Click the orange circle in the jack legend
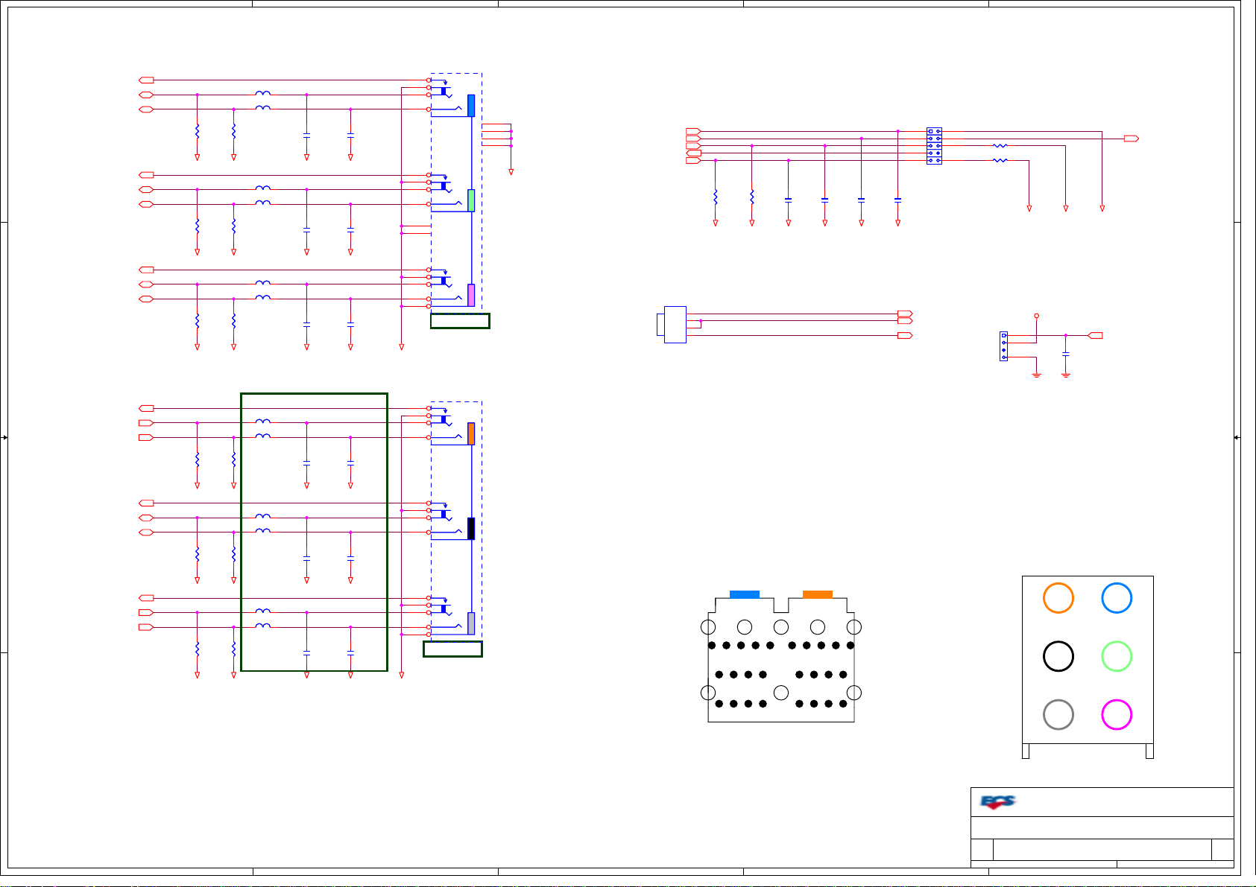1256x887 pixels. (1058, 598)
